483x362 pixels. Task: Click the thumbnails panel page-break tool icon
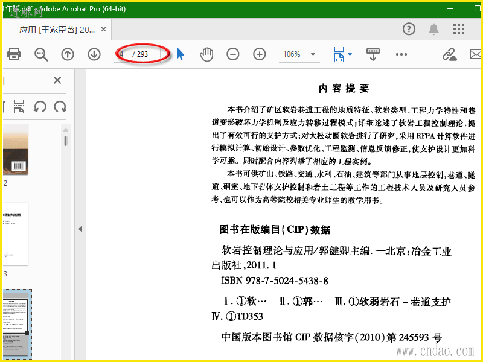point(19,107)
